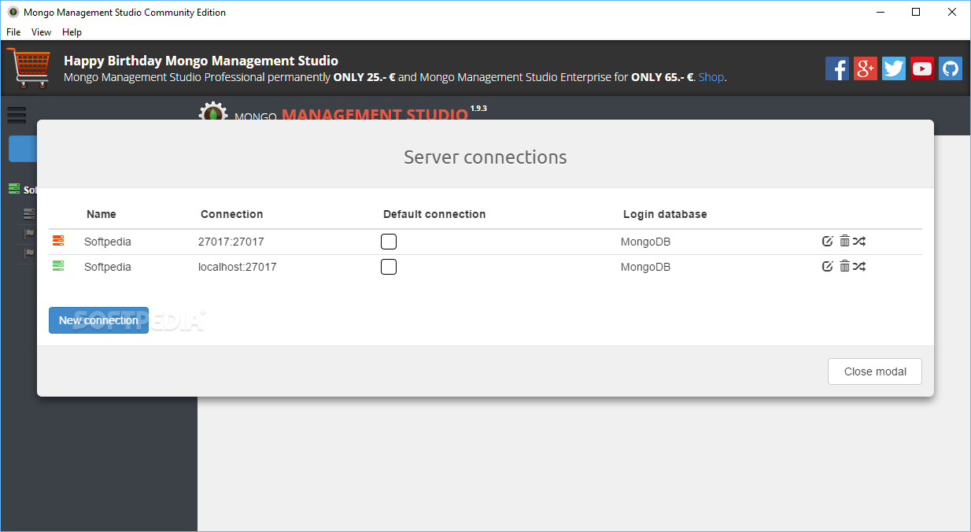Maximize the application window

coord(916,12)
